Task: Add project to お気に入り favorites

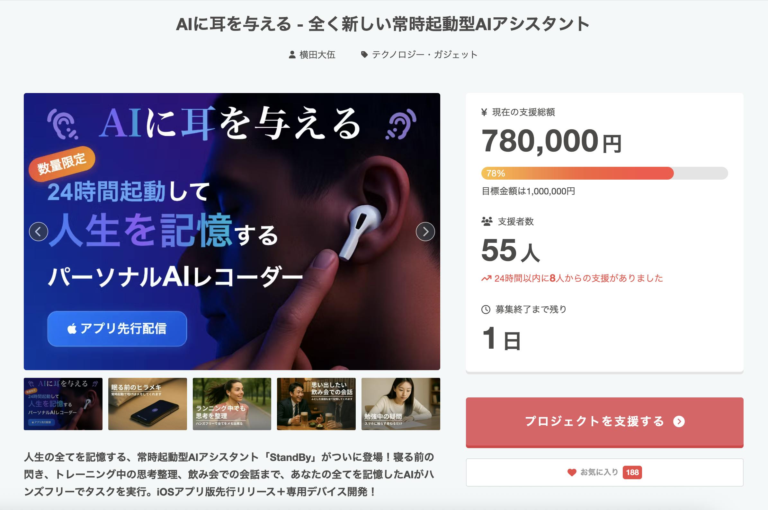Action: click(604, 472)
